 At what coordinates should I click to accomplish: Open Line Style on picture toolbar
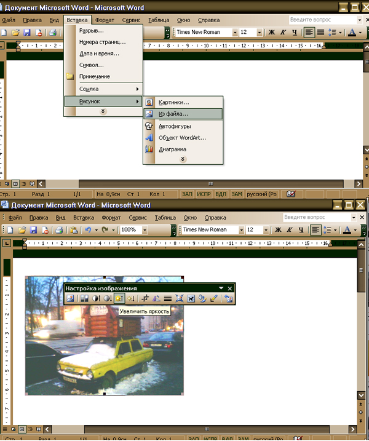168,298
